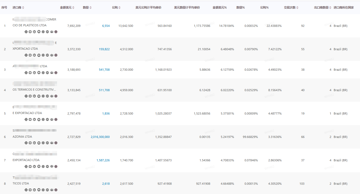This screenshot has width=360, height=194.
Task: Sort by 交易次数 column arrows
Action: click(x=297, y=8)
